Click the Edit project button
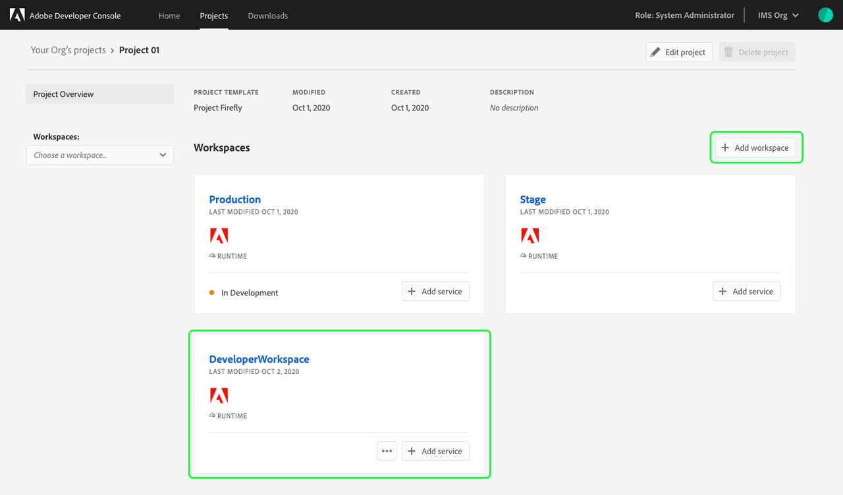 679,52
